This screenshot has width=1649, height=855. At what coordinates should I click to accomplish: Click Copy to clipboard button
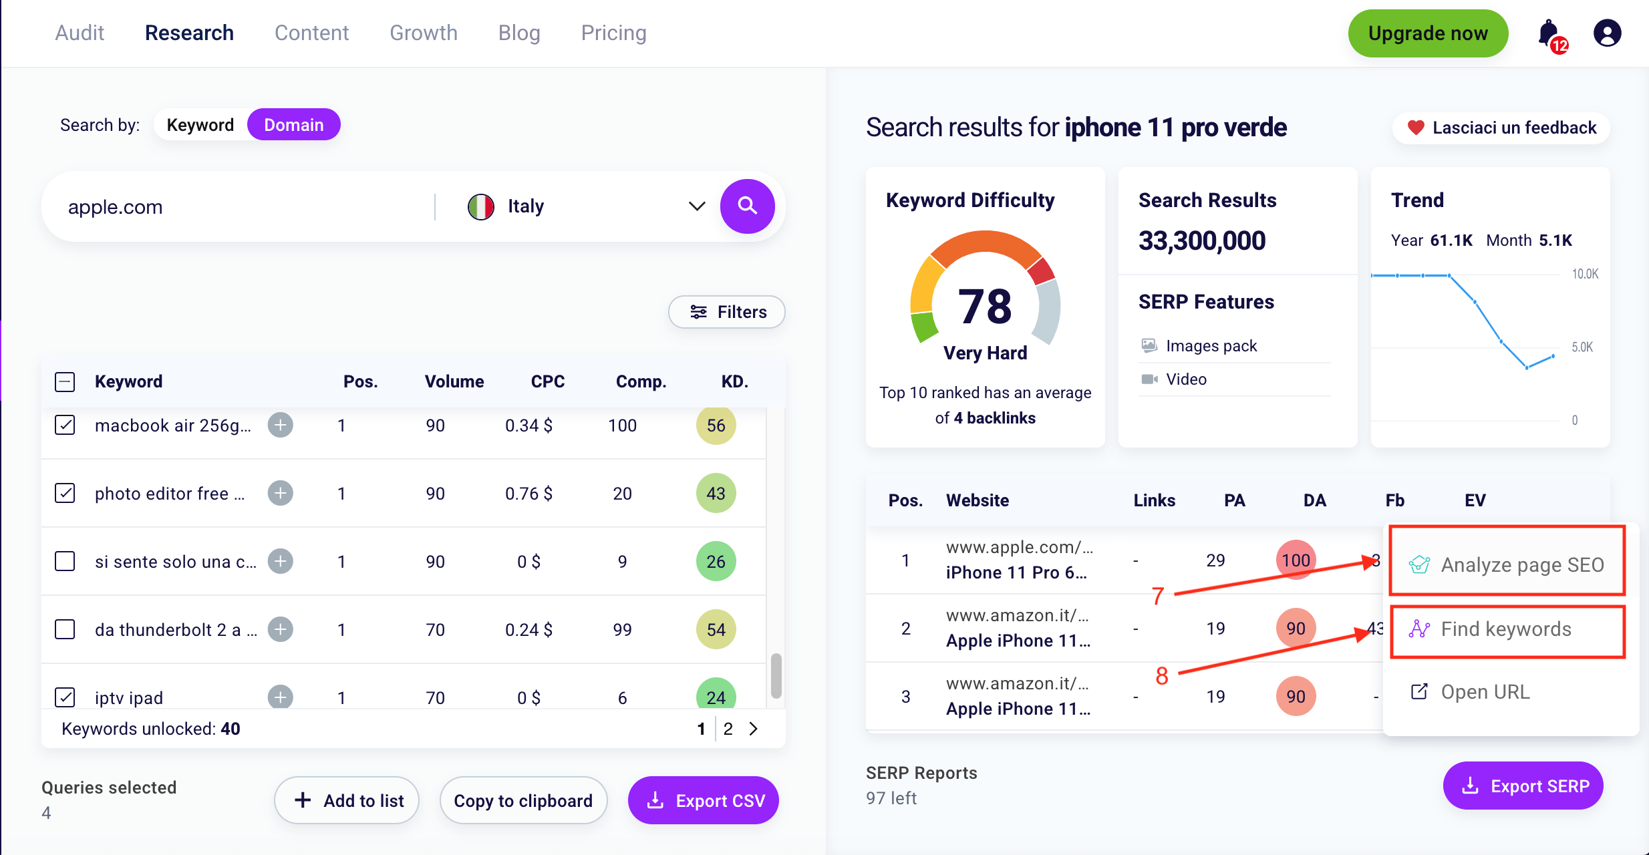(523, 800)
